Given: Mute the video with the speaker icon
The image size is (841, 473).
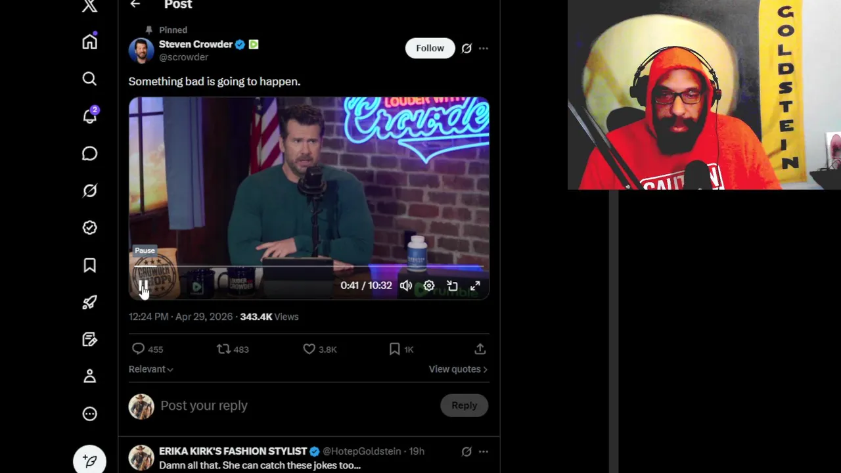Looking at the screenshot, I should 406,286.
